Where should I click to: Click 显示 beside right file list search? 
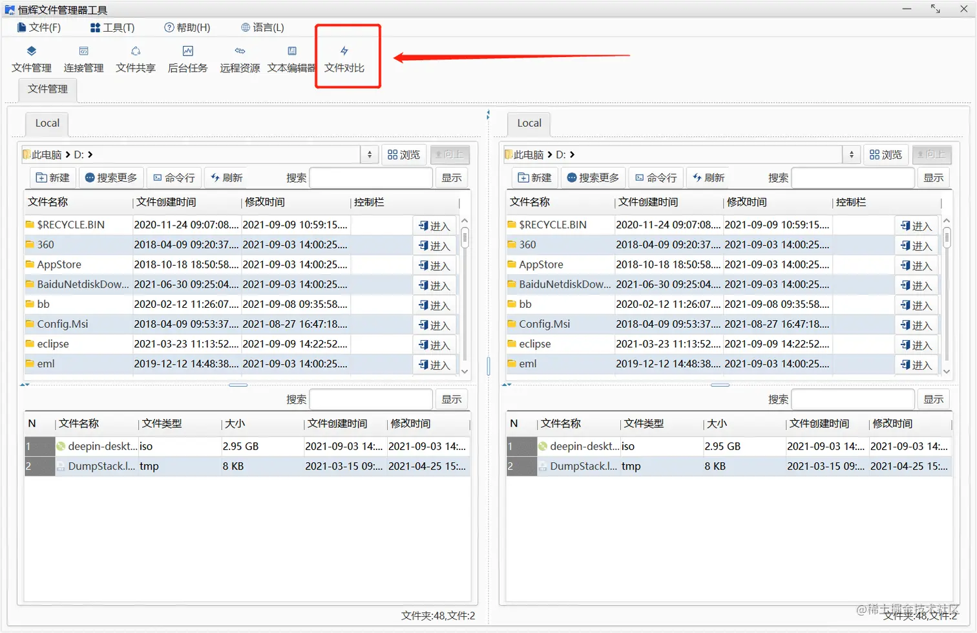tap(934, 400)
